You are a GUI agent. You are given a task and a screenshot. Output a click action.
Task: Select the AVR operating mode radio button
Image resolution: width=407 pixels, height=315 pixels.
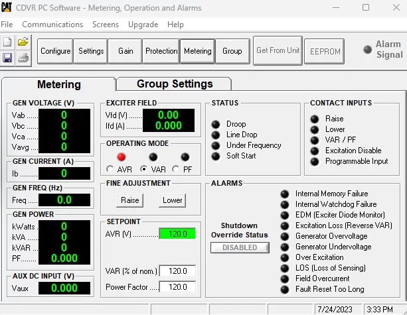click(x=110, y=169)
